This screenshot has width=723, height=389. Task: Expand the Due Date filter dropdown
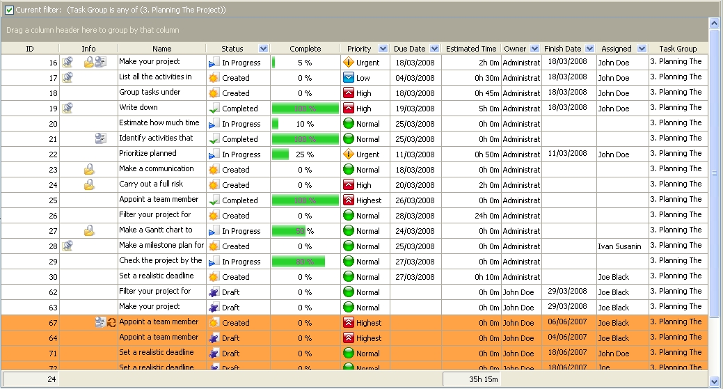click(435, 49)
